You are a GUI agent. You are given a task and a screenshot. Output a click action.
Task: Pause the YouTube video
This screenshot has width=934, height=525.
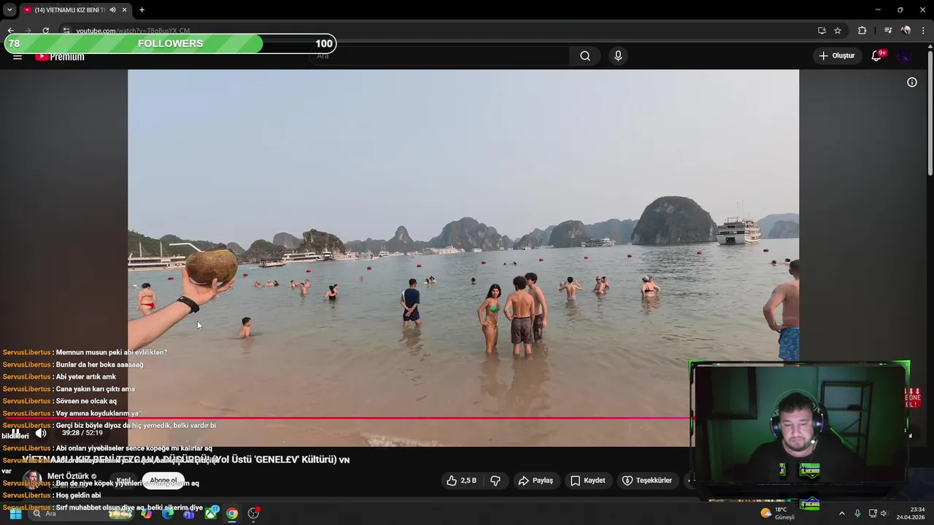click(15, 432)
